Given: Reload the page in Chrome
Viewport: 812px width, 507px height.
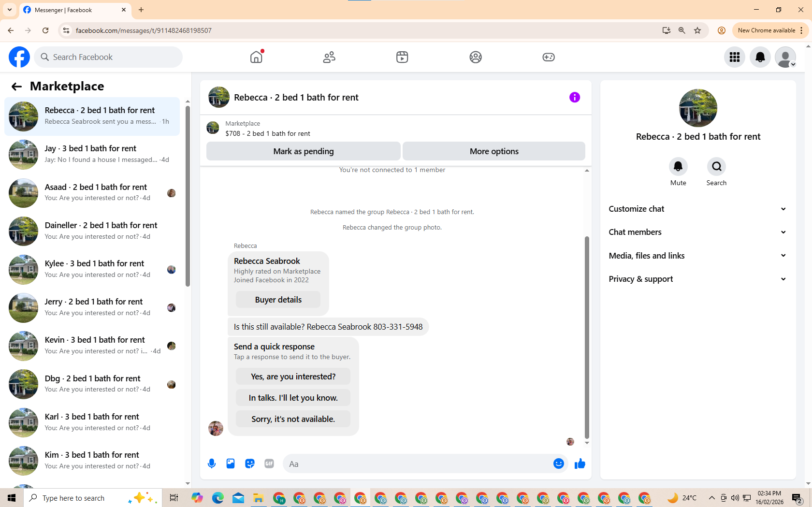Looking at the screenshot, I should click(45, 30).
